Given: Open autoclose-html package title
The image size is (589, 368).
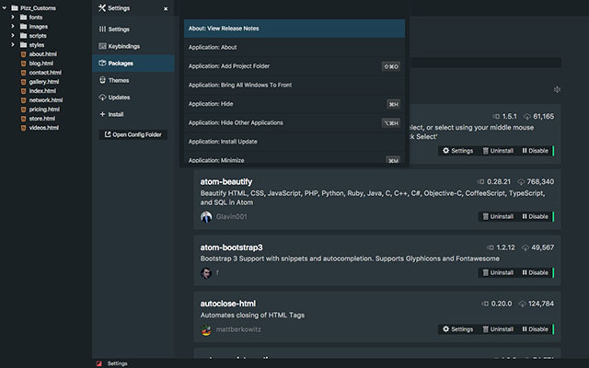Looking at the screenshot, I should tap(228, 304).
